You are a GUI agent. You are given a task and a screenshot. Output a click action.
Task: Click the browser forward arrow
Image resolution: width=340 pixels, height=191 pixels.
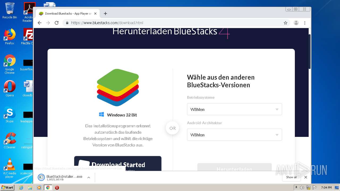(48, 23)
